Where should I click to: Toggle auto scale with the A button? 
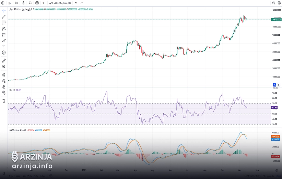[274, 84]
